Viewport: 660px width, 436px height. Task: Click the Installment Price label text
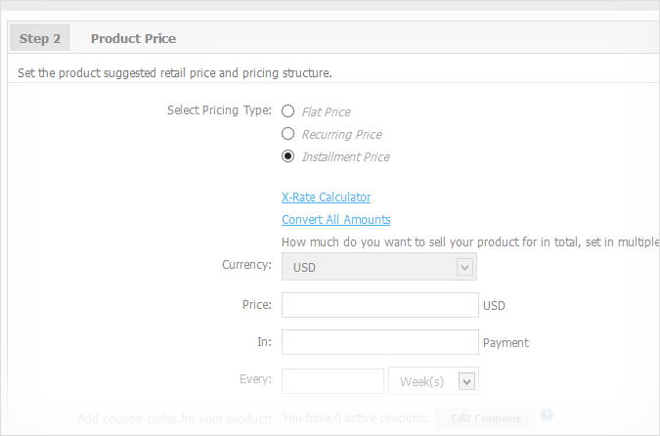(345, 157)
